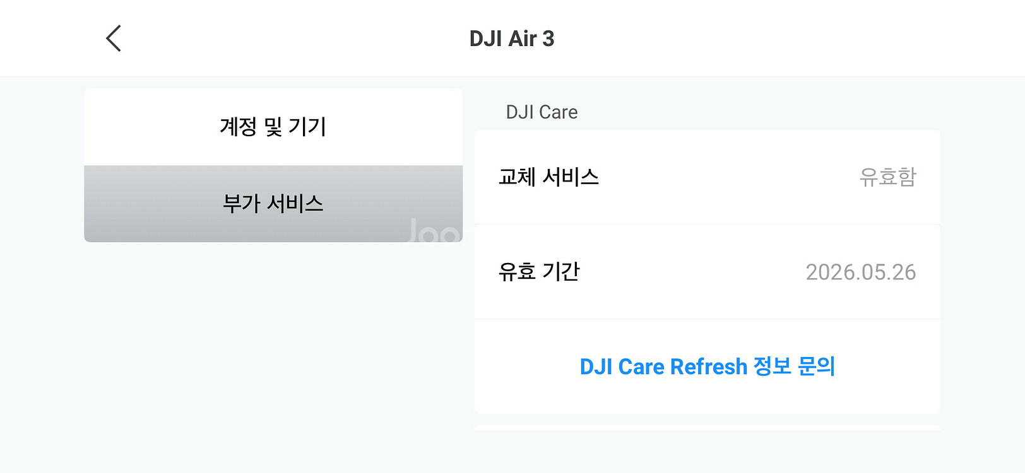The width and height of the screenshot is (1025, 473).
Task: Click the word 계정 in the first tab
Action: 238,127
